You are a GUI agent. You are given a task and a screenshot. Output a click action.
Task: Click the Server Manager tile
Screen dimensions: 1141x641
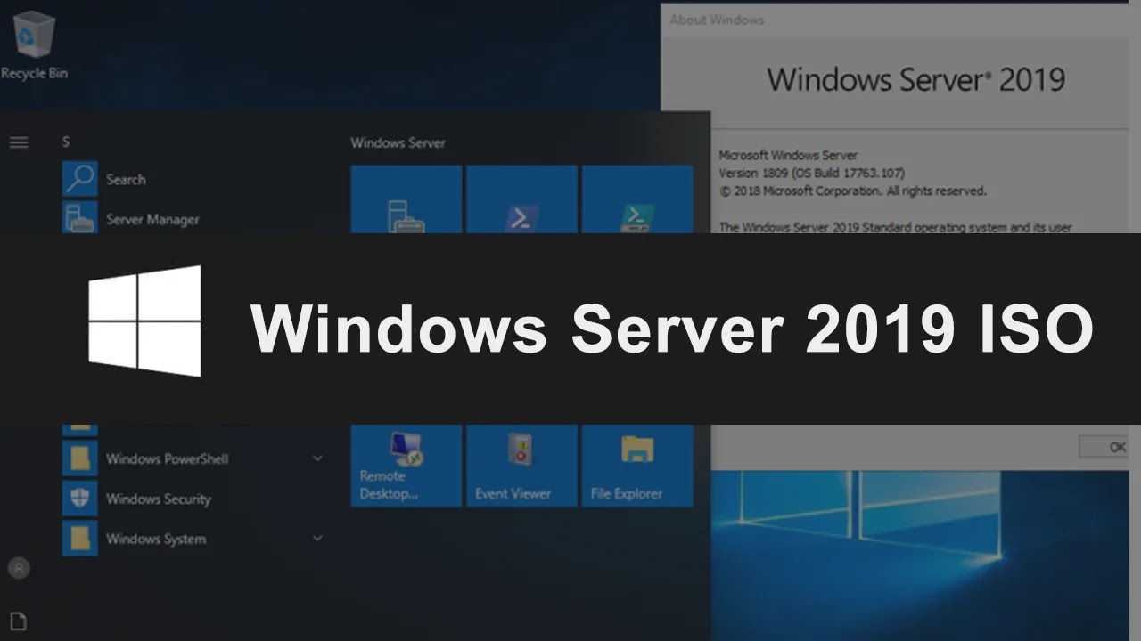pyautogui.click(x=406, y=199)
